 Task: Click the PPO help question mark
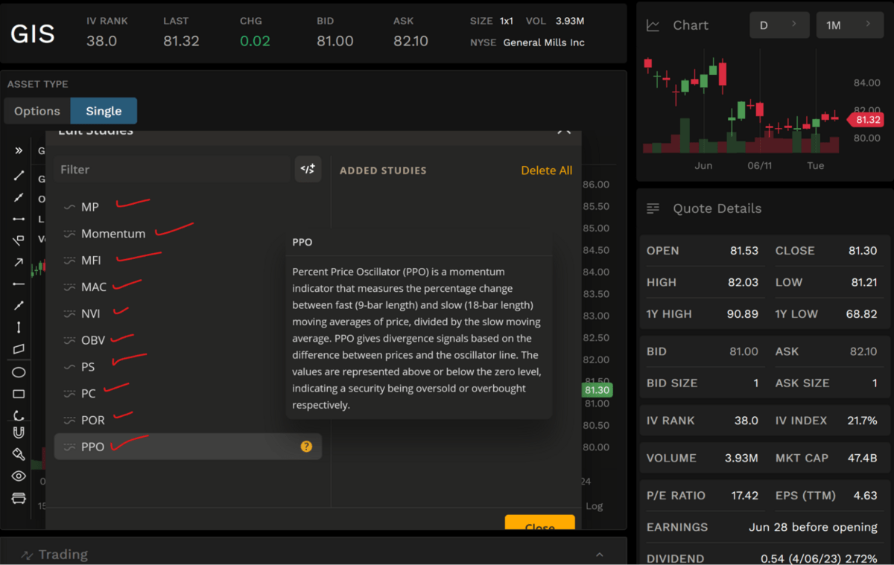(306, 447)
